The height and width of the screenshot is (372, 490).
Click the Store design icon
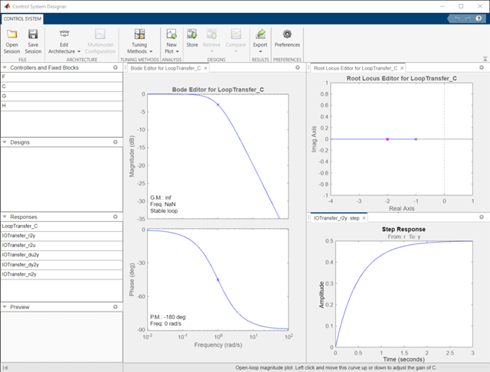tap(192, 34)
